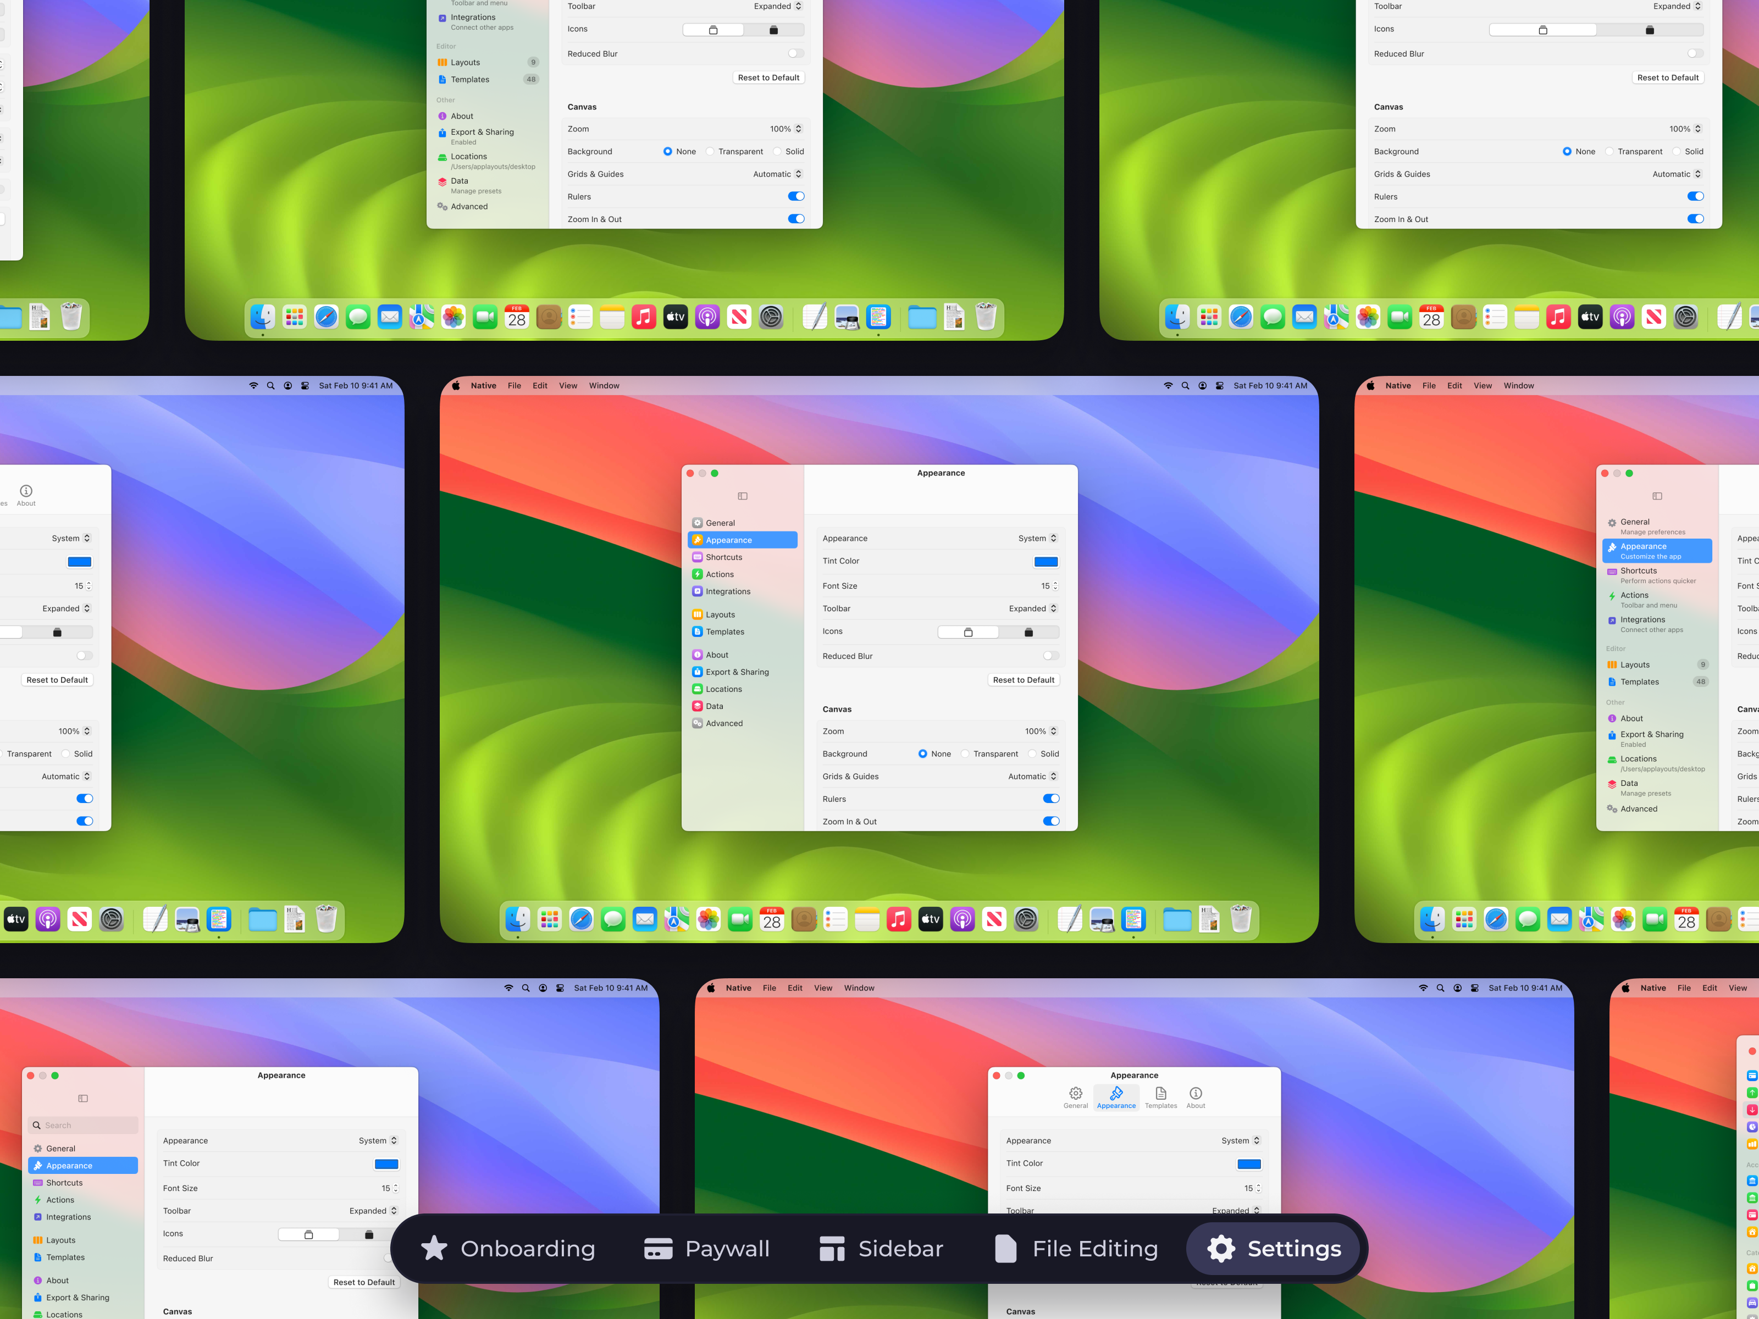Image resolution: width=1759 pixels, height=1319 pixels.
Task: Click Font Size stepper in bottom-center tabbed window
Action: [1258, 1189]
